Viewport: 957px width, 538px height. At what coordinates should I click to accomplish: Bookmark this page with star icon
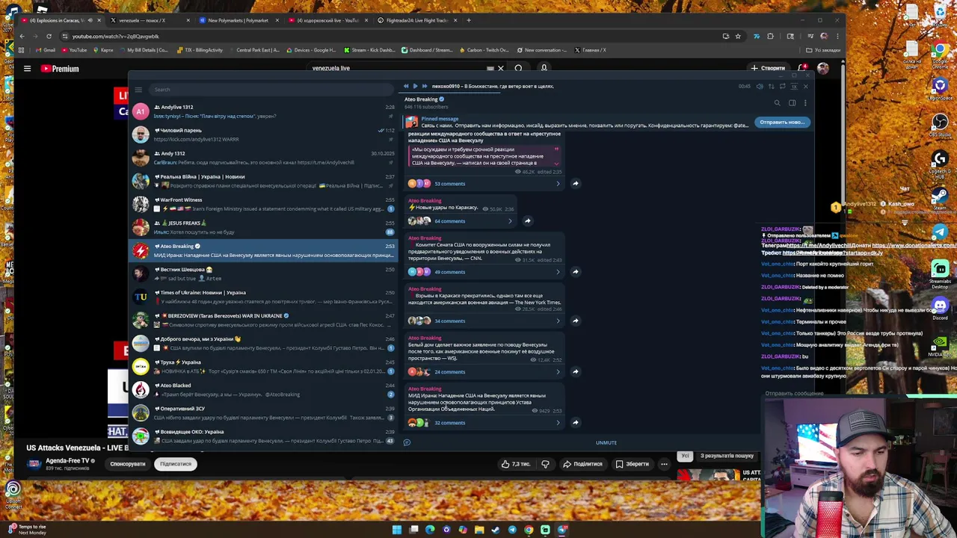pyautogui.click(x=738, y=36)
